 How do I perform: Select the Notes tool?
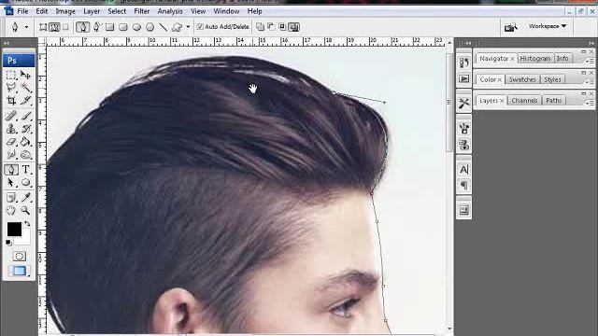click(x=11, y=197)
